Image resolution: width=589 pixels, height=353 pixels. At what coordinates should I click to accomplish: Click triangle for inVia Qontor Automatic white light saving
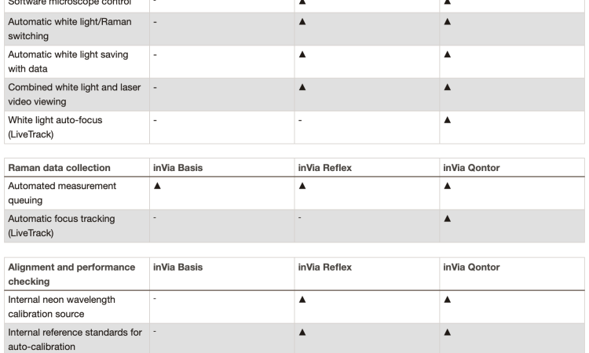point(447,54)
